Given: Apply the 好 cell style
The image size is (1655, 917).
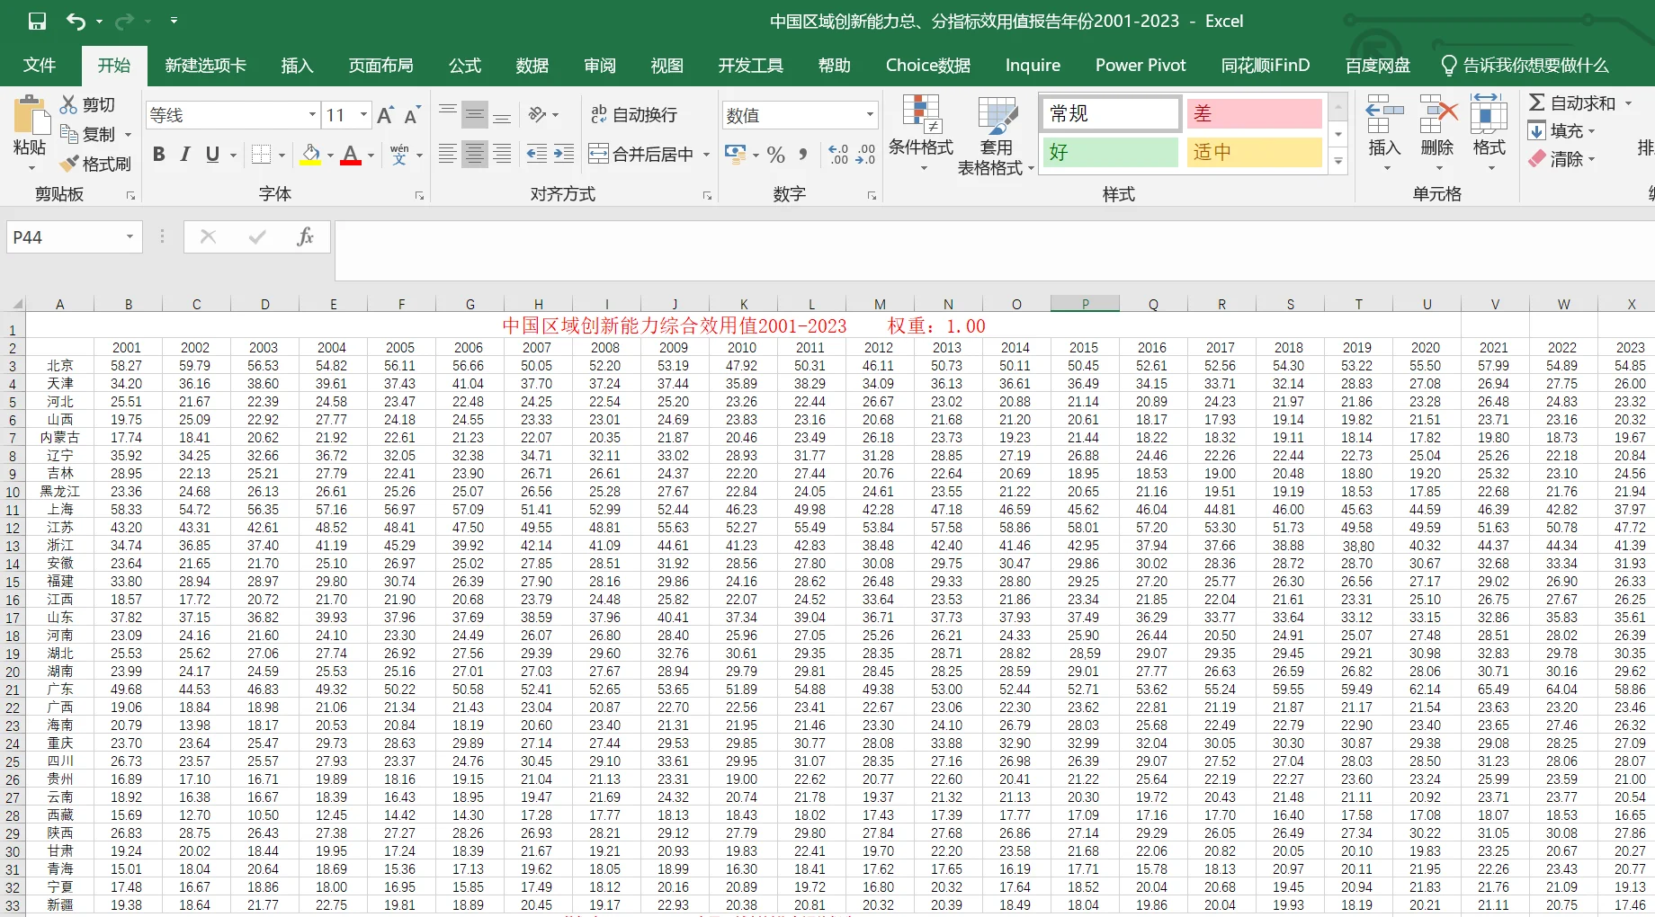Looking at the screenshot, I should pos(1110,152).
